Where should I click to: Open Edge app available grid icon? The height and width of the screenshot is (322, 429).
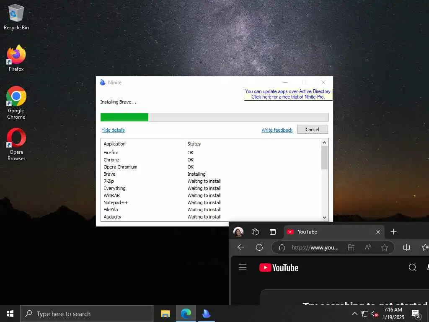(351, 247)
